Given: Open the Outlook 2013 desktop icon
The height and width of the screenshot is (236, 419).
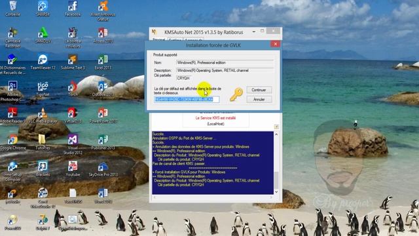Looking at the screenshot, I should (x=103, y=88).
